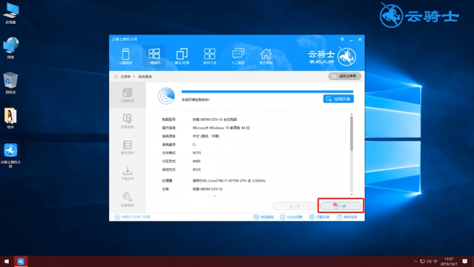Visit the 官方网站 official website
This screenshot has height=267, width=474.
point(266,56)
